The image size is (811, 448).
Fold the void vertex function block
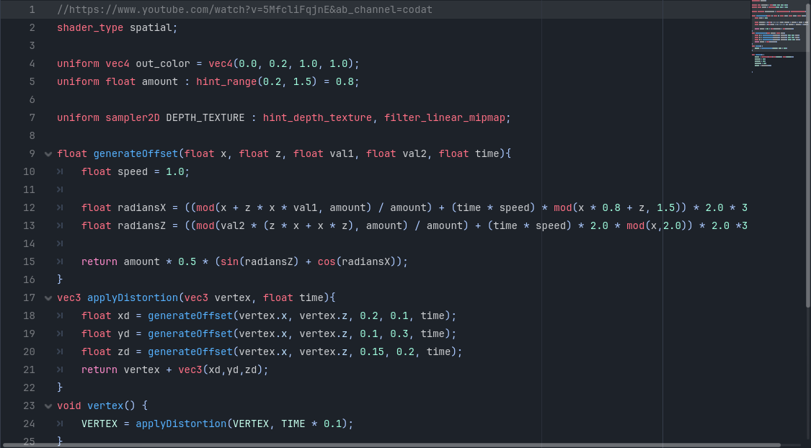[x=48, y=406]
